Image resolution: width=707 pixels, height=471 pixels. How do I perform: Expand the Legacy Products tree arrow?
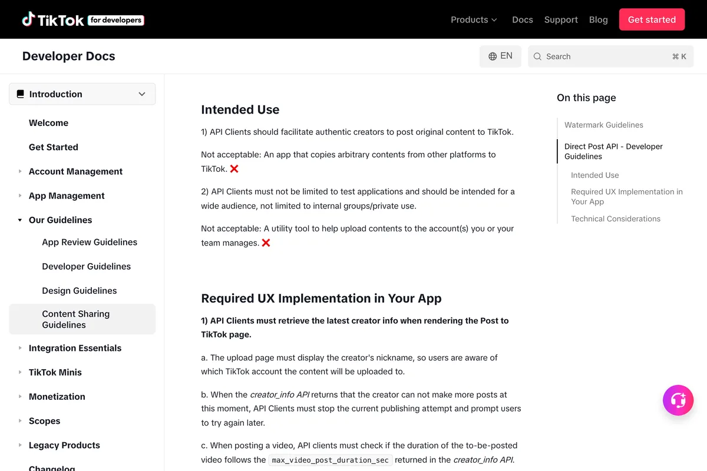coord(20,445)
